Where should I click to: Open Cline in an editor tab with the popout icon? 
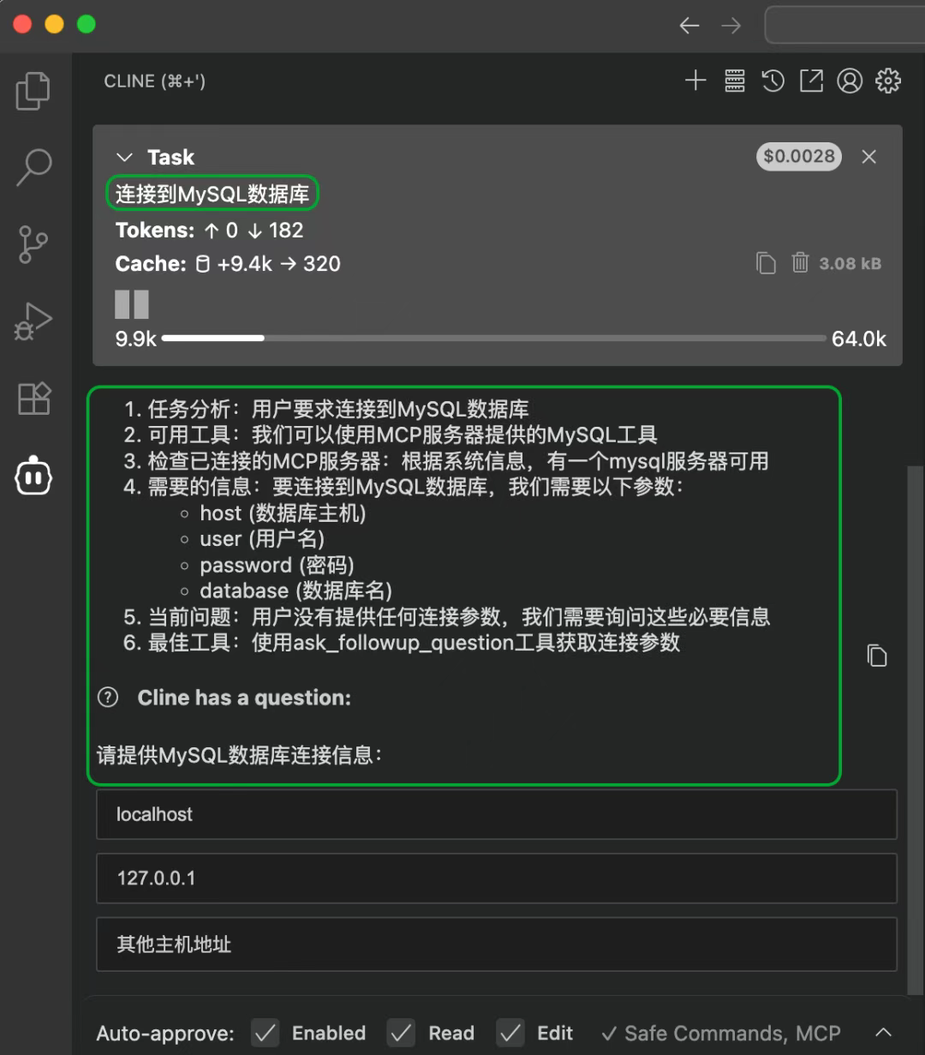click(811, 81)
